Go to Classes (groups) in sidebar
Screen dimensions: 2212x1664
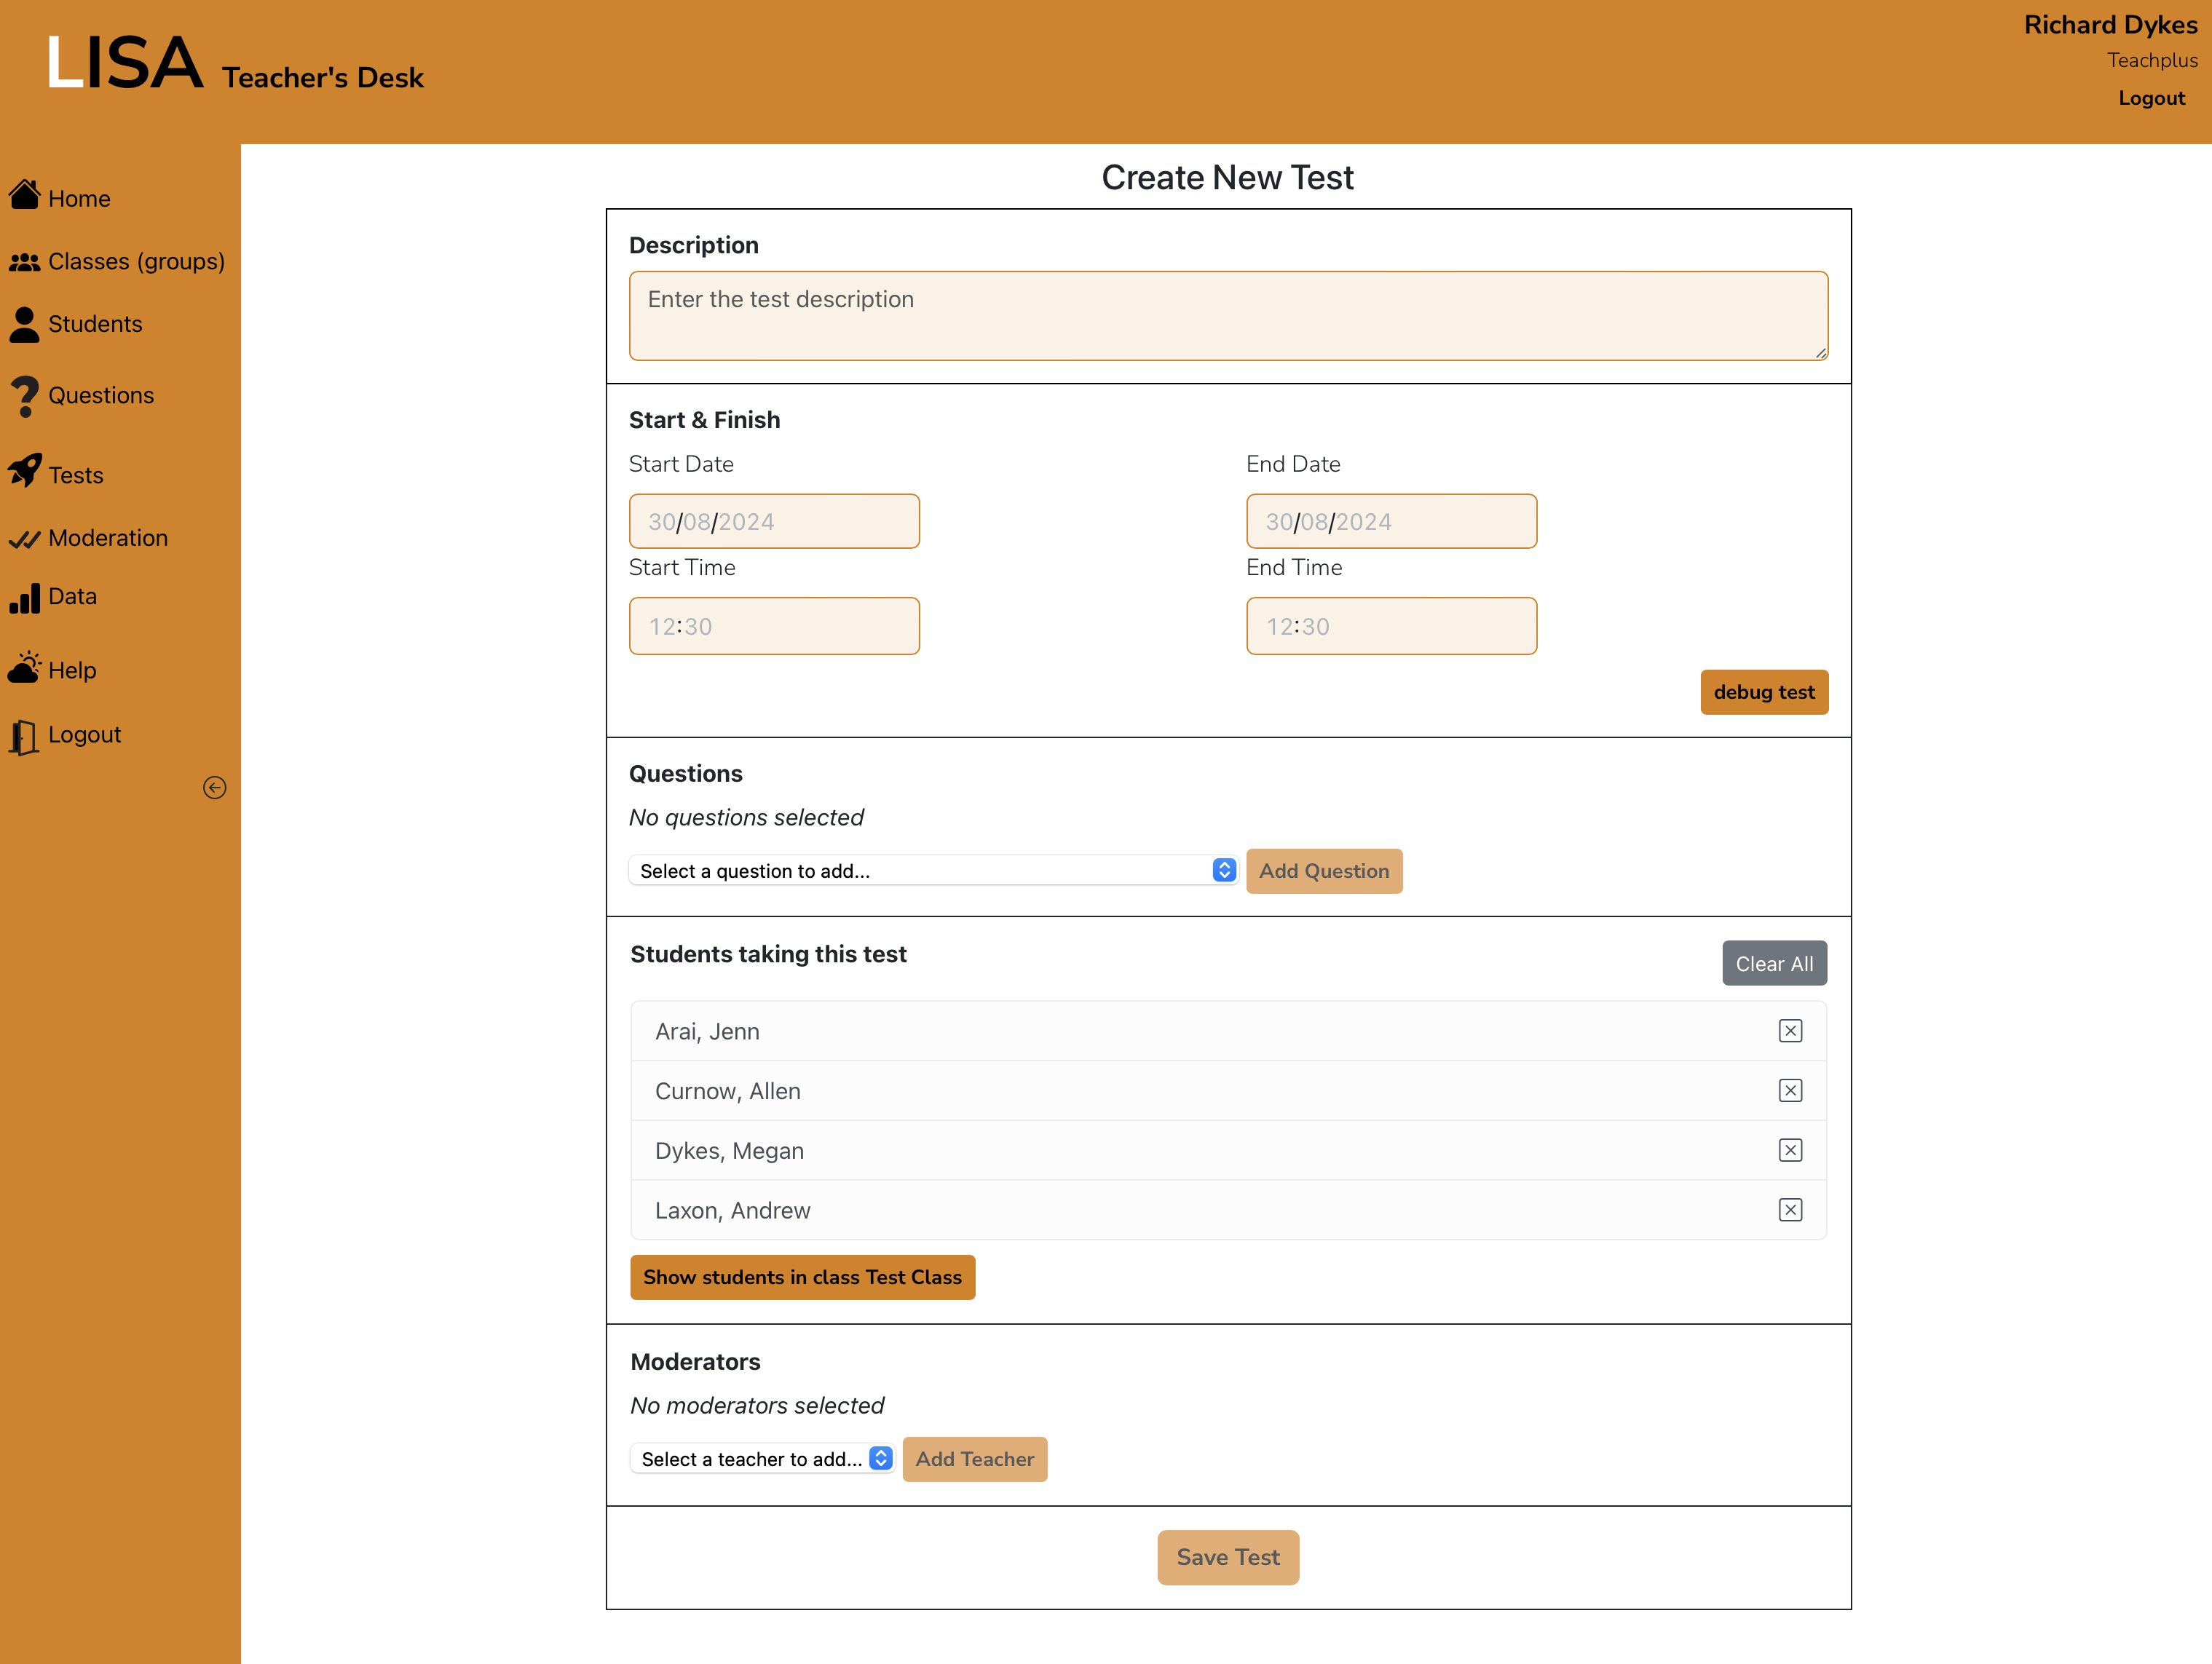[x=136, y=262]
